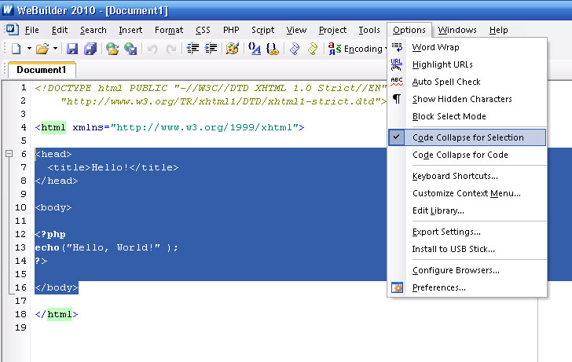Click the Save to FTP globe icon
This screenshot has height=362, width=572.
130,49
